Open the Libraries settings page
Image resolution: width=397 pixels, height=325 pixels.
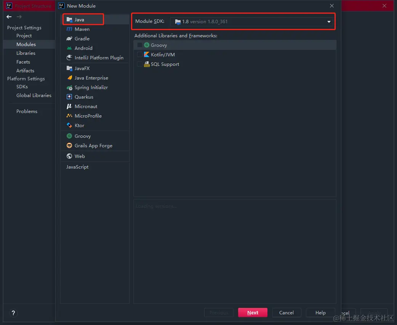pos(26,53)
